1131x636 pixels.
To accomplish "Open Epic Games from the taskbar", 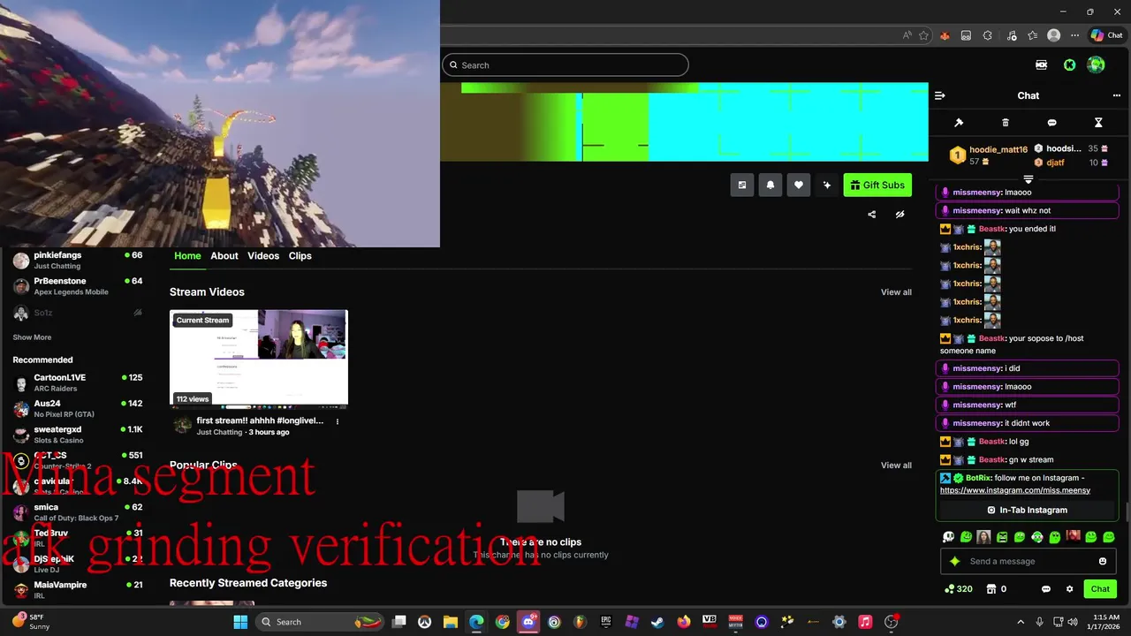I will coord(606,622).
